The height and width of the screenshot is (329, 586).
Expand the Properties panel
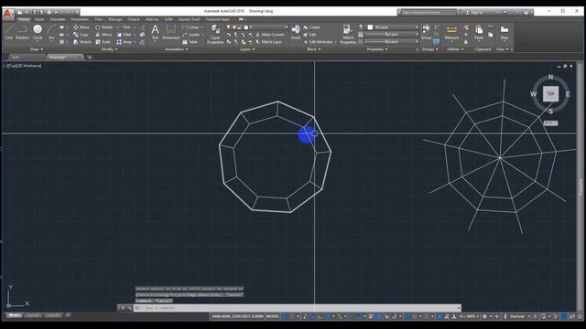[x=376, y=49]
